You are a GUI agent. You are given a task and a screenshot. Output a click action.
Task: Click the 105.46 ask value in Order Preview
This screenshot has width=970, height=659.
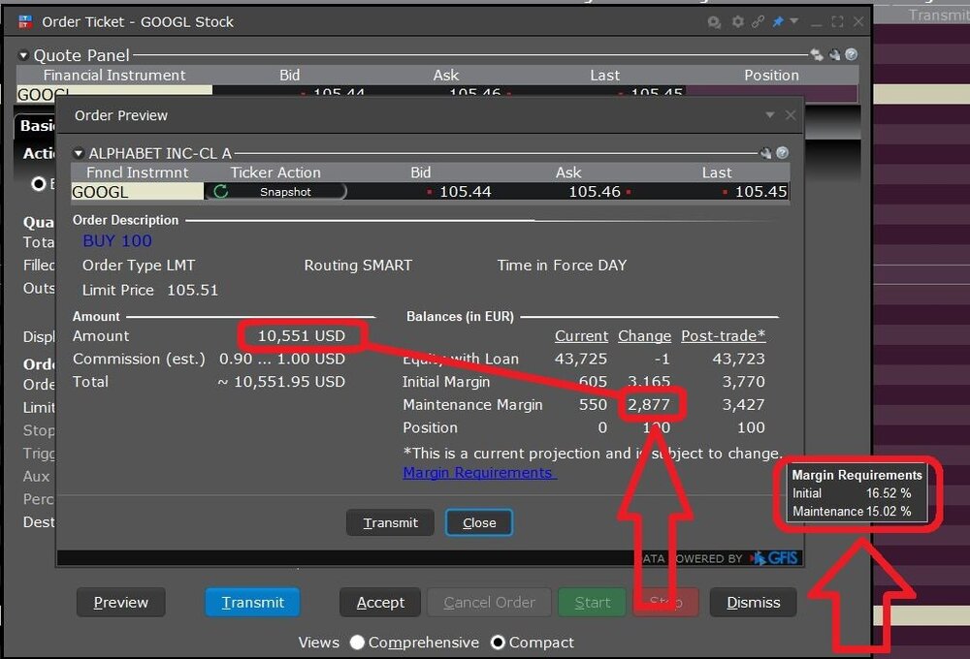594,192
